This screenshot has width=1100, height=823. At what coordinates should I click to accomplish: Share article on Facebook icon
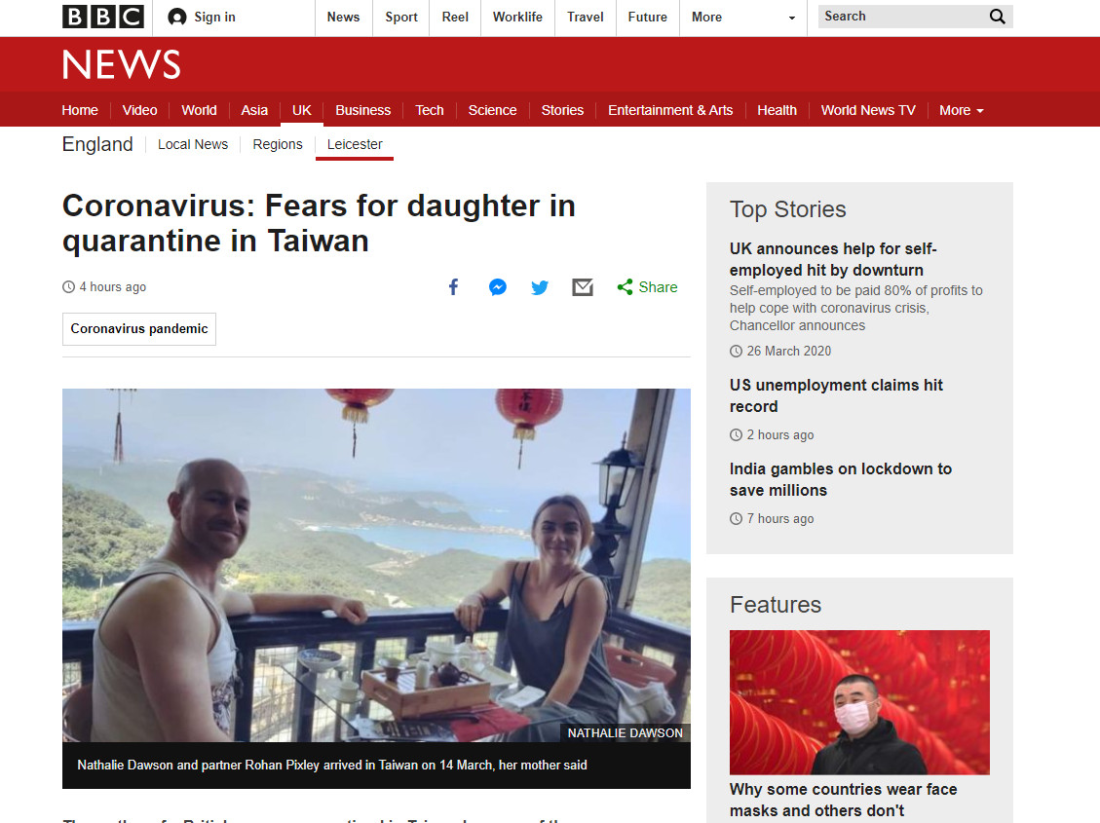pos(454,286)
